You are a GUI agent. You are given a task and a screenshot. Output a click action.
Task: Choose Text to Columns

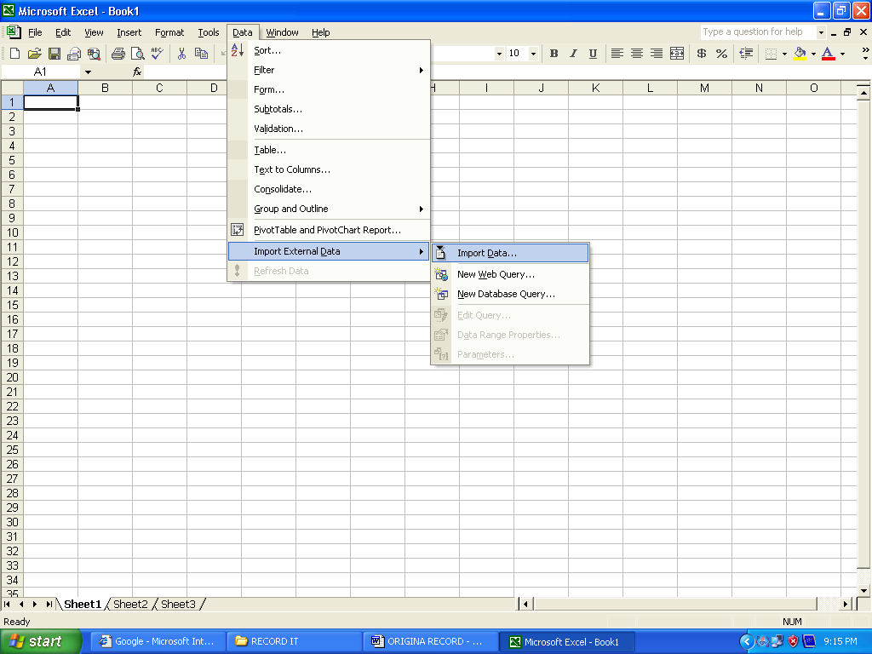[x=329, y=169]
